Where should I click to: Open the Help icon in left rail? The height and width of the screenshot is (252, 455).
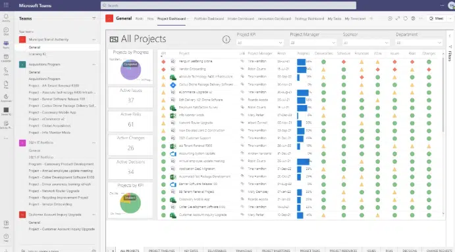6,238
